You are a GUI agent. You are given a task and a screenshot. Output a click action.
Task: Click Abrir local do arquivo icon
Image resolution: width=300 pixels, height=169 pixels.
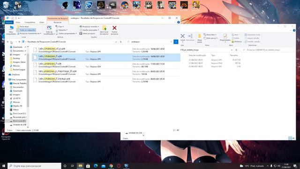(104, 28)
